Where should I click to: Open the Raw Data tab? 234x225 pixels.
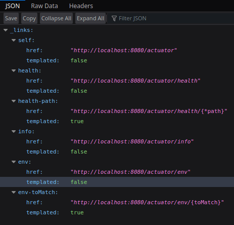pos(44,6)
